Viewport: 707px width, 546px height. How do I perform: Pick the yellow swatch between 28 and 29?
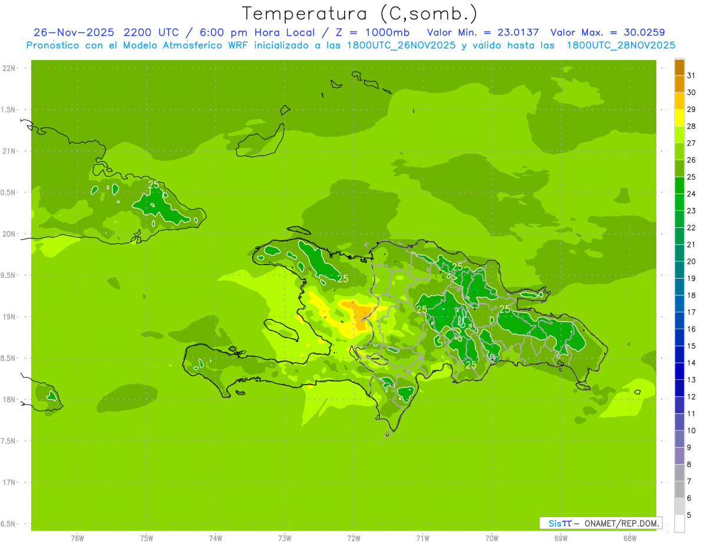pos(679,118)
